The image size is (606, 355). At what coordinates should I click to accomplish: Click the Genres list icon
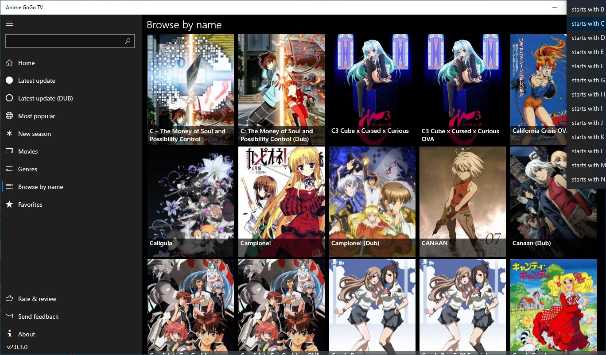click(x=9, y=169)
